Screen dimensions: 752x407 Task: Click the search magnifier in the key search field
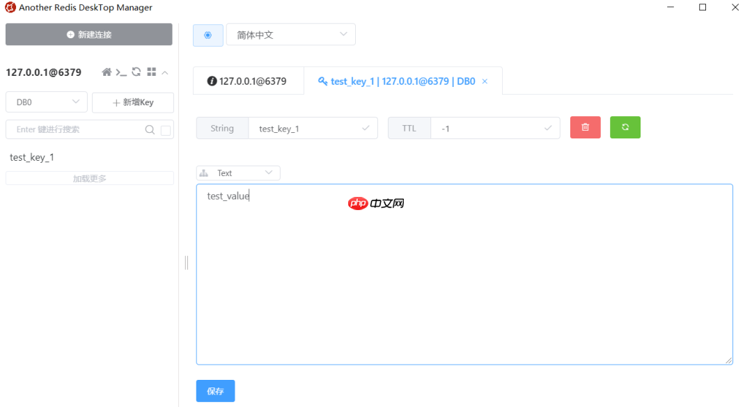tap(149, 129)
